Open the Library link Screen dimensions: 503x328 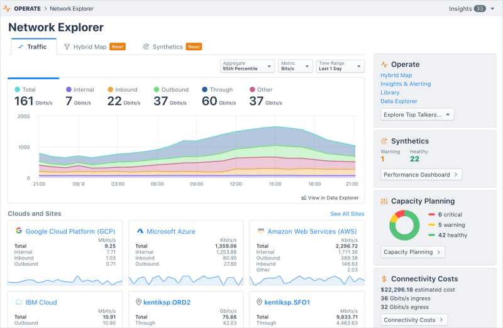coord(390,92)
